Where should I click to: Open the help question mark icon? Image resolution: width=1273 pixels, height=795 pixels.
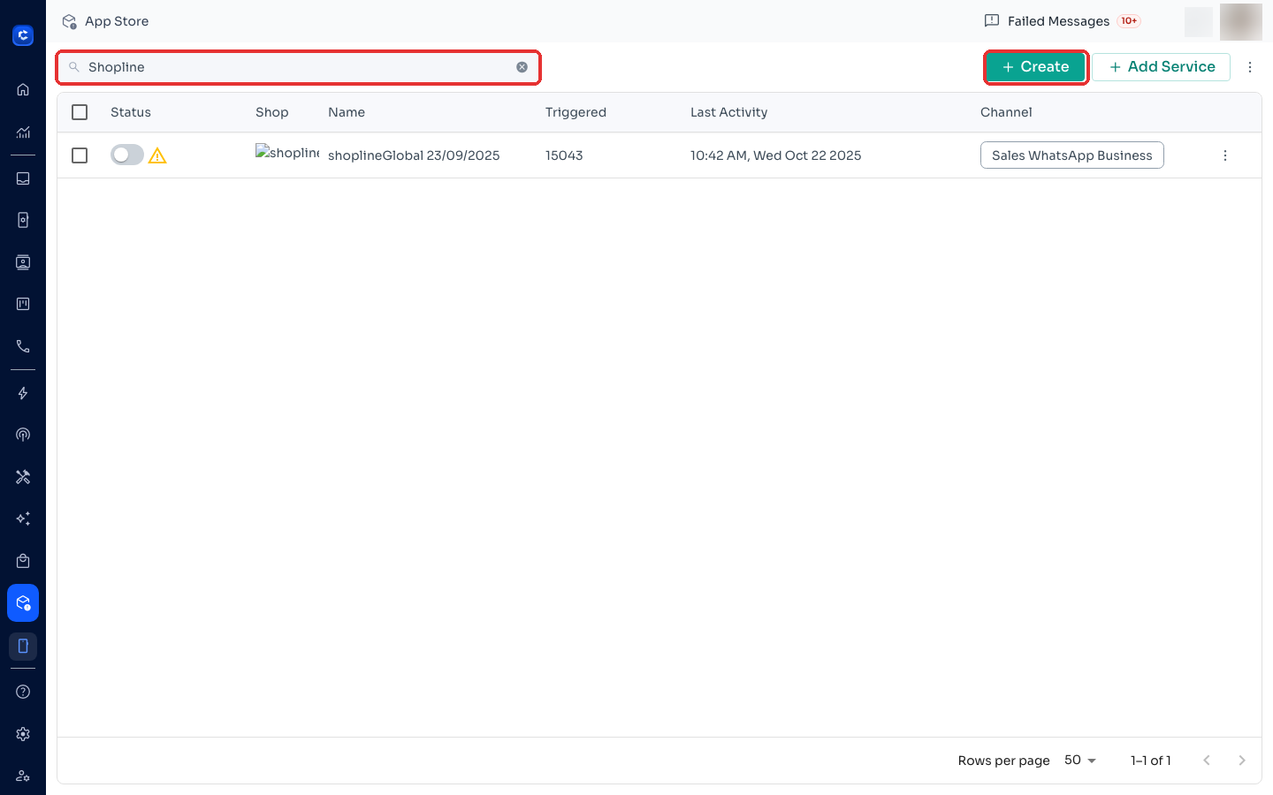point(23,692)
